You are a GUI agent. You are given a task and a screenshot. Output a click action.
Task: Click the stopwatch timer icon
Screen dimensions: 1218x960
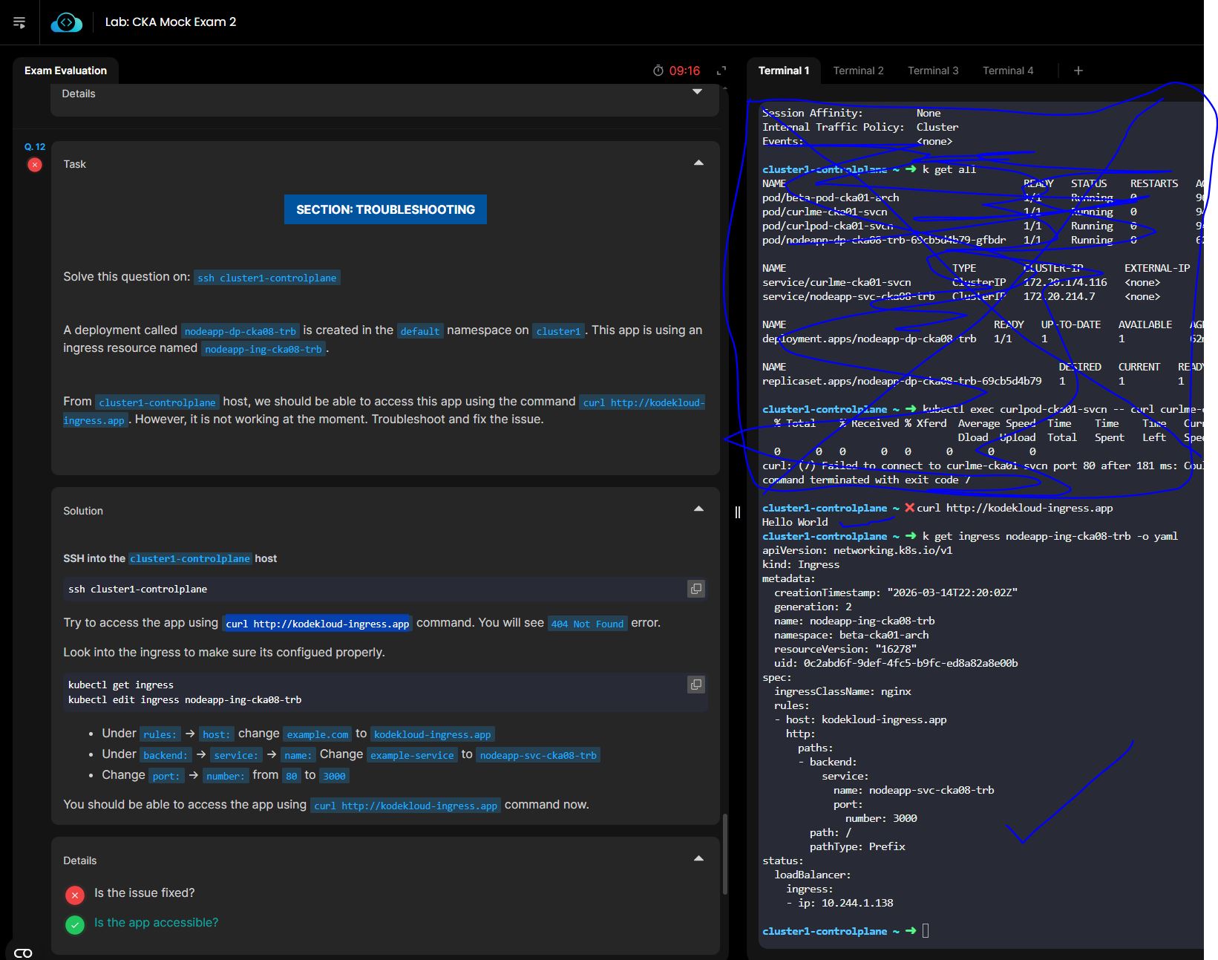click(658, 71)
